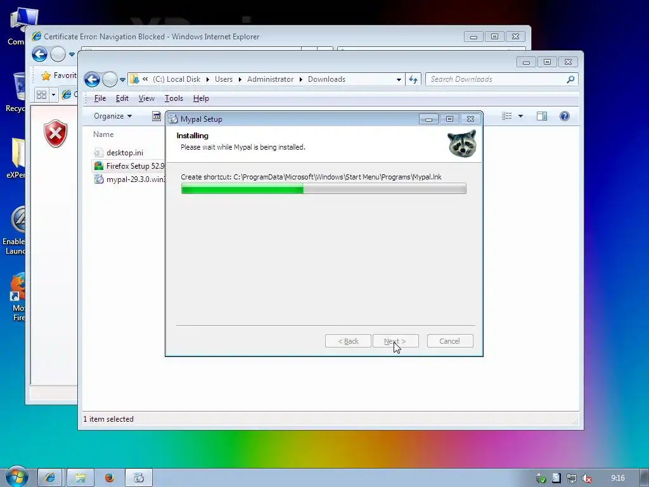The height and width of the screenshot is (487, 649).
Task: Click the Windows Start orb
Action: pos(16,477)
